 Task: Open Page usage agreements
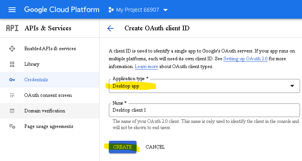pos(49,126)
